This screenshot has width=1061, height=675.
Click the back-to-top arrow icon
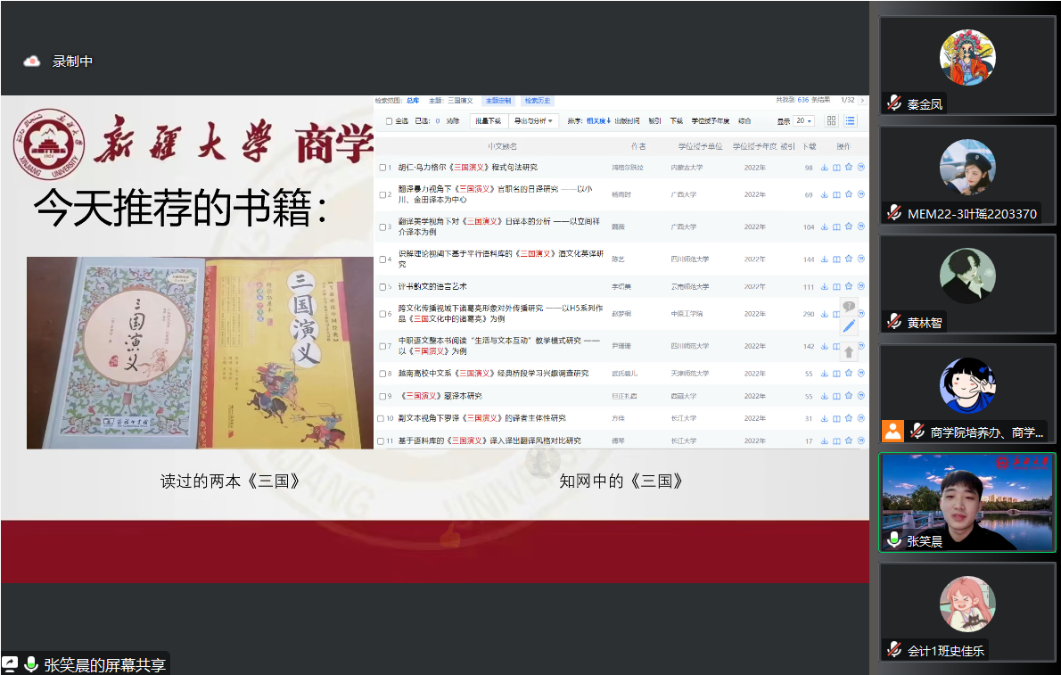click(x=849, y=352)
